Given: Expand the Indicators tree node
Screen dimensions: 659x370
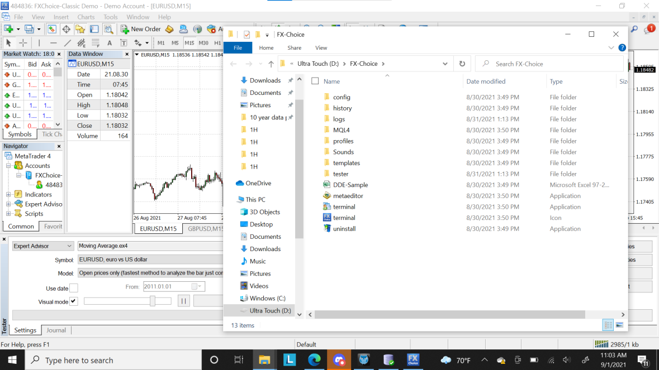Looking at the screenshot, I should [x=8, y=194].
